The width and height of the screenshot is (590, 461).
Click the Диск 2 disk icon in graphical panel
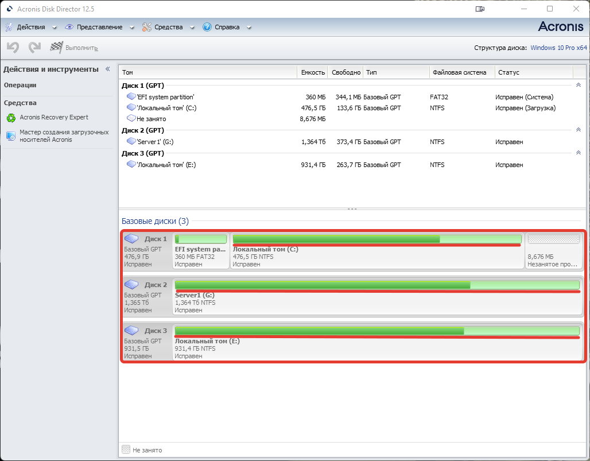(x=131, y=285)
